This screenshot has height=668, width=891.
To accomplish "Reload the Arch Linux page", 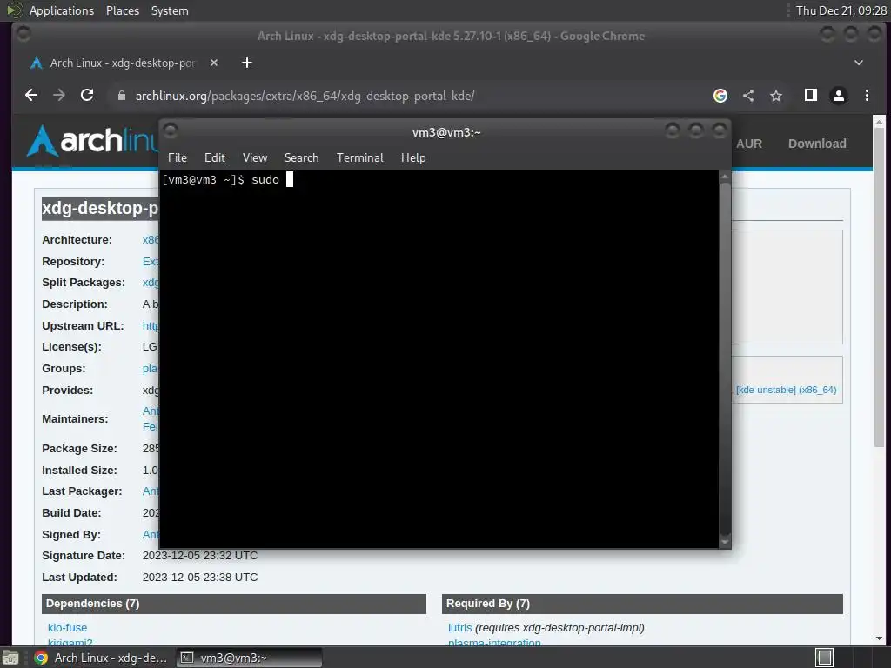I will [x=87, y=95].
